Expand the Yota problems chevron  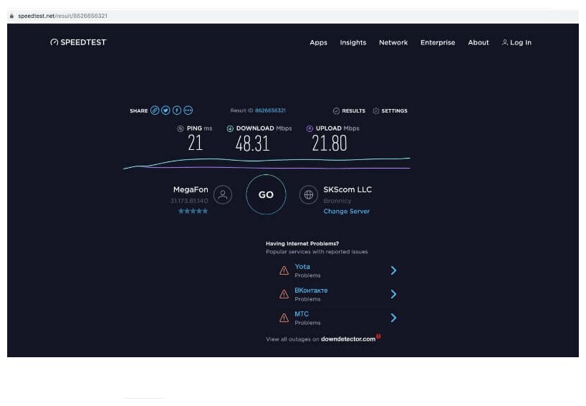393,270
